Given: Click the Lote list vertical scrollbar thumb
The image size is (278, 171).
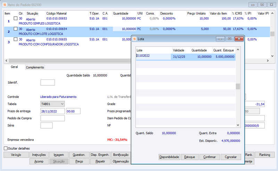Looking at the screenshot, I should (x=238, y=87).
